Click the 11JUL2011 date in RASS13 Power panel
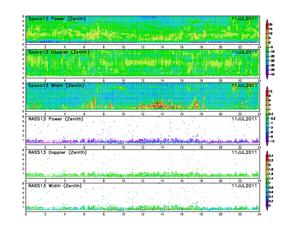The image size is (298, 230). coord(244,119)
